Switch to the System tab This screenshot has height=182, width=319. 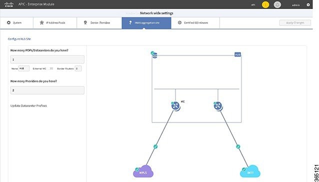click(x=16, y=23)
